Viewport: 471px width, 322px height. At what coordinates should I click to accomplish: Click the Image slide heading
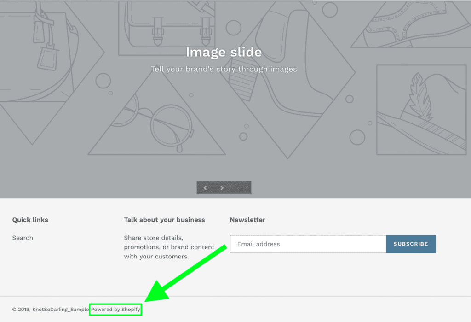tap(224, 52)
